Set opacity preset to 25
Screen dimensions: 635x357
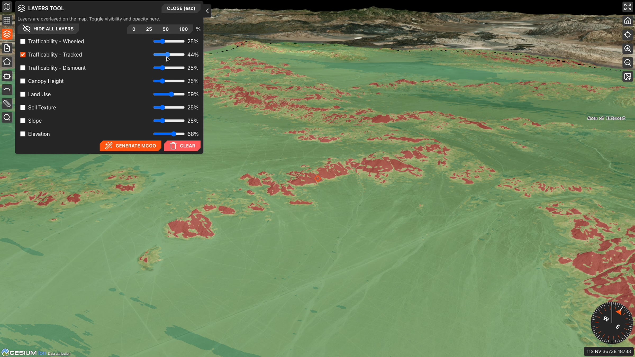(x=149, y=29)
